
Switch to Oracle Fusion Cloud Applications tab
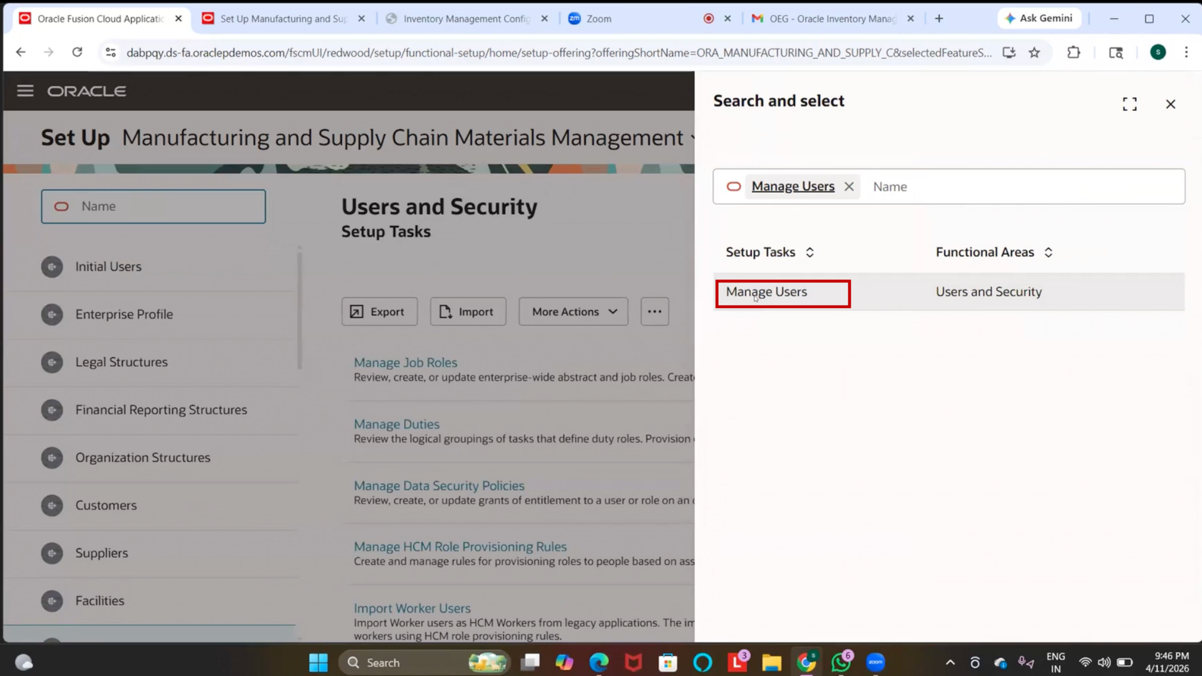[x=100, y=19]
